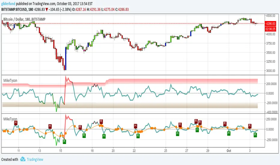280x165 pixels.
Task: Click the green R marker near date 22
Action: [x=138, y=136]
